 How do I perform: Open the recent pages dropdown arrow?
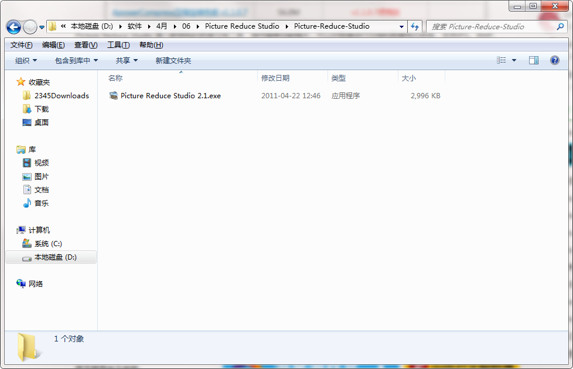42,27
